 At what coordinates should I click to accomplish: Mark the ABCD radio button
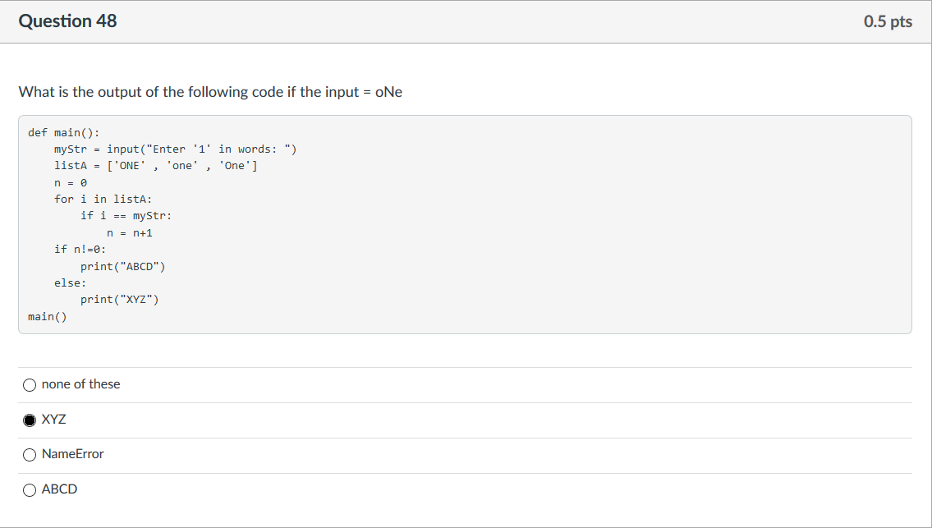click(30, 489)
